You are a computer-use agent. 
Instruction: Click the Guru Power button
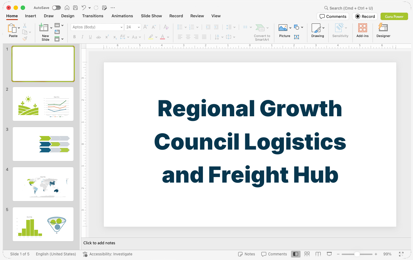[394, 16]
